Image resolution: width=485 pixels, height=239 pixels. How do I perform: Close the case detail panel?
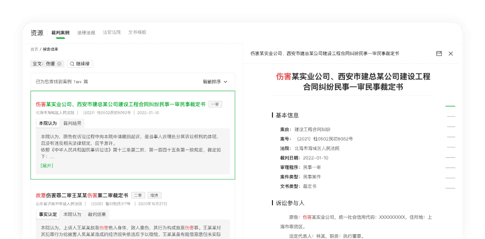click(451, 54)
